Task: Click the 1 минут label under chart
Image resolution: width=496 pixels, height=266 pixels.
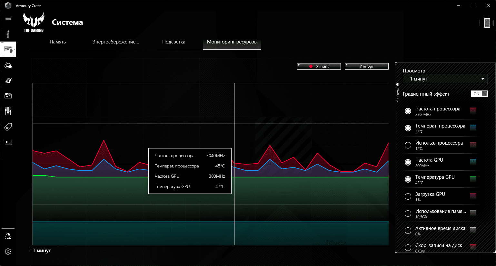Action: click(x=42, y=251)
